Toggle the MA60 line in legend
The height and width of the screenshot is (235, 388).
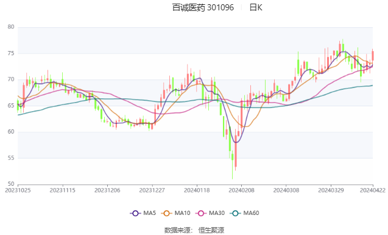point(244,213)
